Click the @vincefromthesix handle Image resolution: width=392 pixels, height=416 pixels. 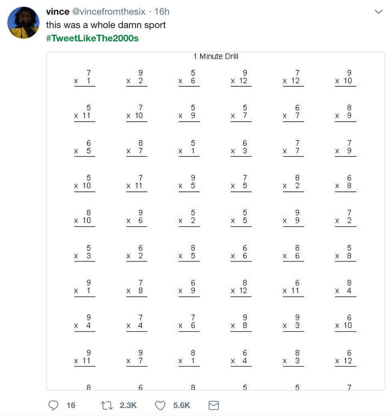coord(108,12)
